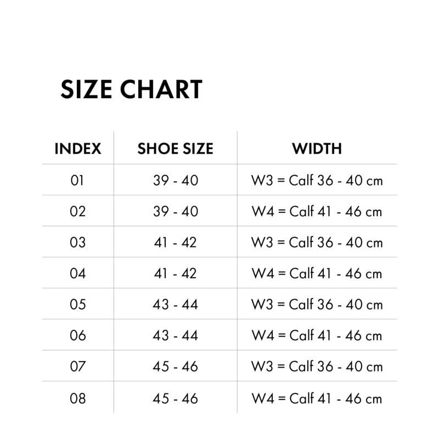Click the W3 calf width in row 01
This screenshot has height=439, width=439.
coord(317,180)
